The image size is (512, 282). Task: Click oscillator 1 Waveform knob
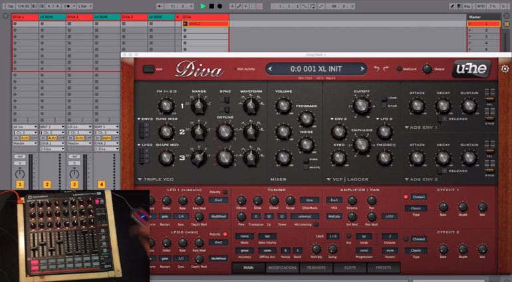[x=251, y=106]
